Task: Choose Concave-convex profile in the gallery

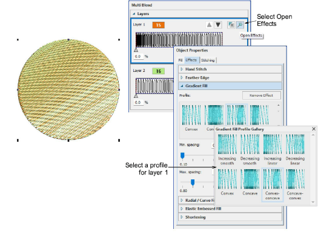Action: tap(295, 184)
